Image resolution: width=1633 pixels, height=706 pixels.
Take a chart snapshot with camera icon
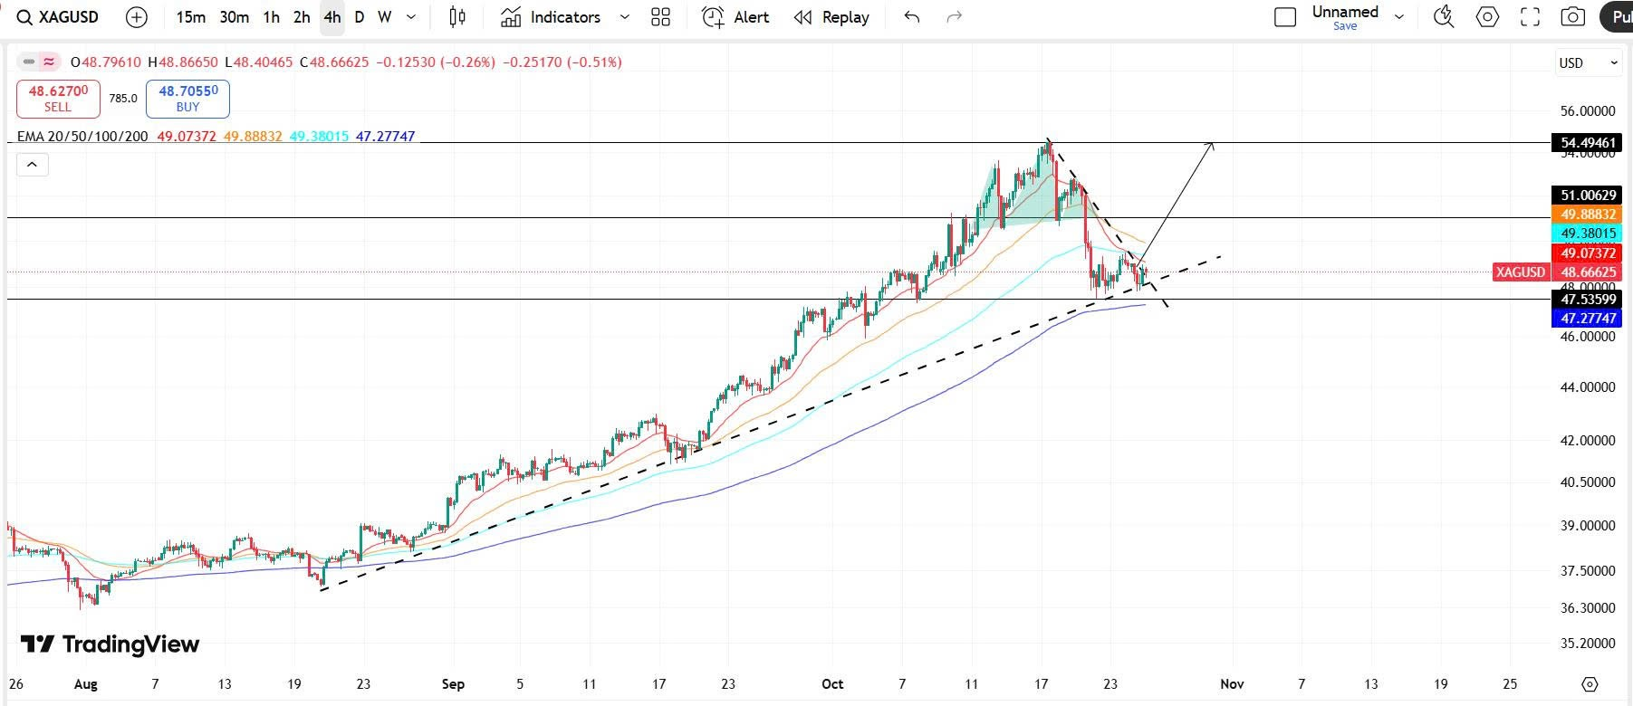pos(1573,17)
